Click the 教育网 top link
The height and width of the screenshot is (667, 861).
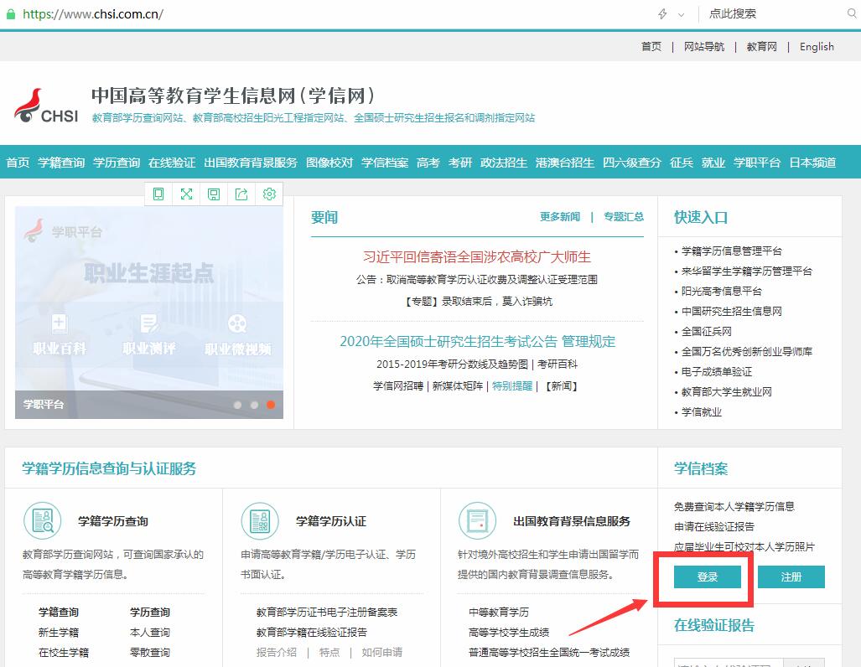pyautogui.click(x=761, y=47)
